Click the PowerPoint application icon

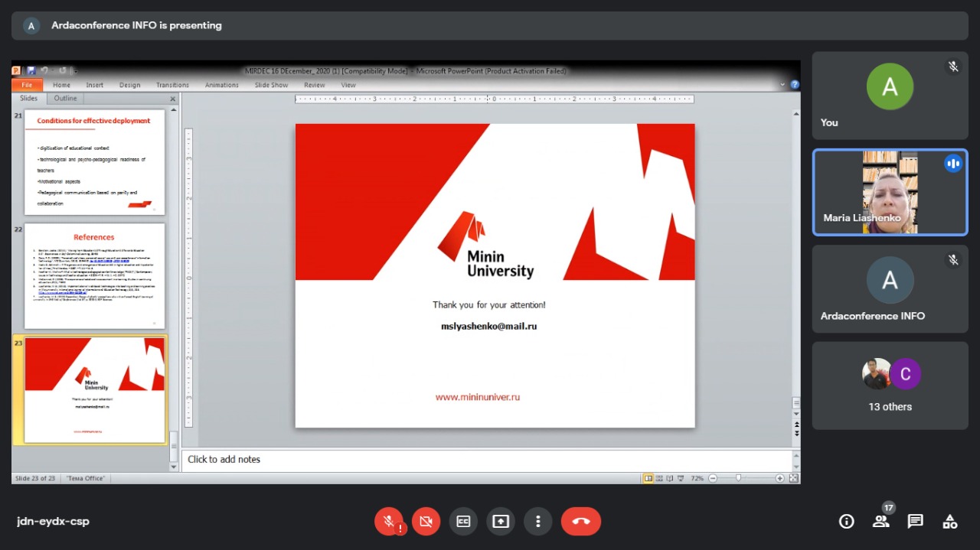[17, 71]
